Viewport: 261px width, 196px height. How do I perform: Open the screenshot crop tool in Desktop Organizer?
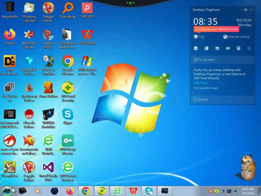[217, 48]
